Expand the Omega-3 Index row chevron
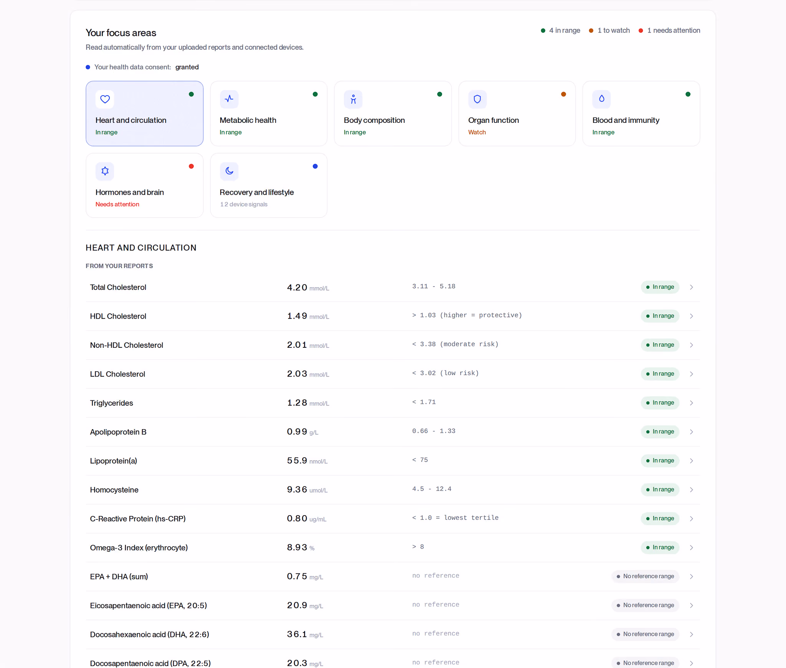This screenshot has height=668, width=786. tap(691, 547)
